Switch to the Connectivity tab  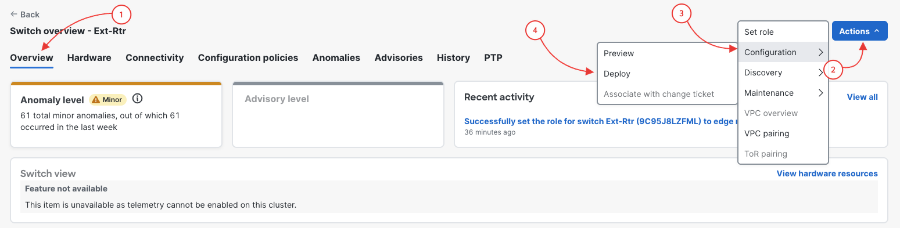(x=155, y=57)
